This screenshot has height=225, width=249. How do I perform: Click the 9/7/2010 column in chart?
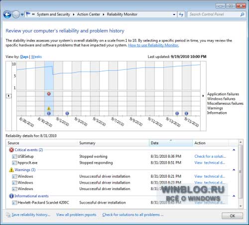[x=113, y=88]
